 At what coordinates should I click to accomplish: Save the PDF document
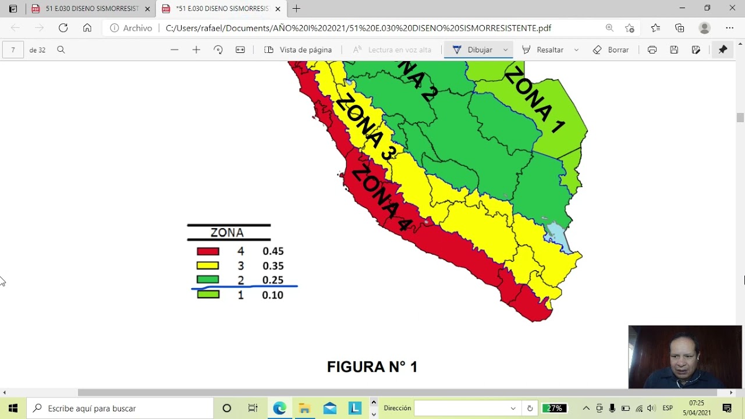click(674, 50)
